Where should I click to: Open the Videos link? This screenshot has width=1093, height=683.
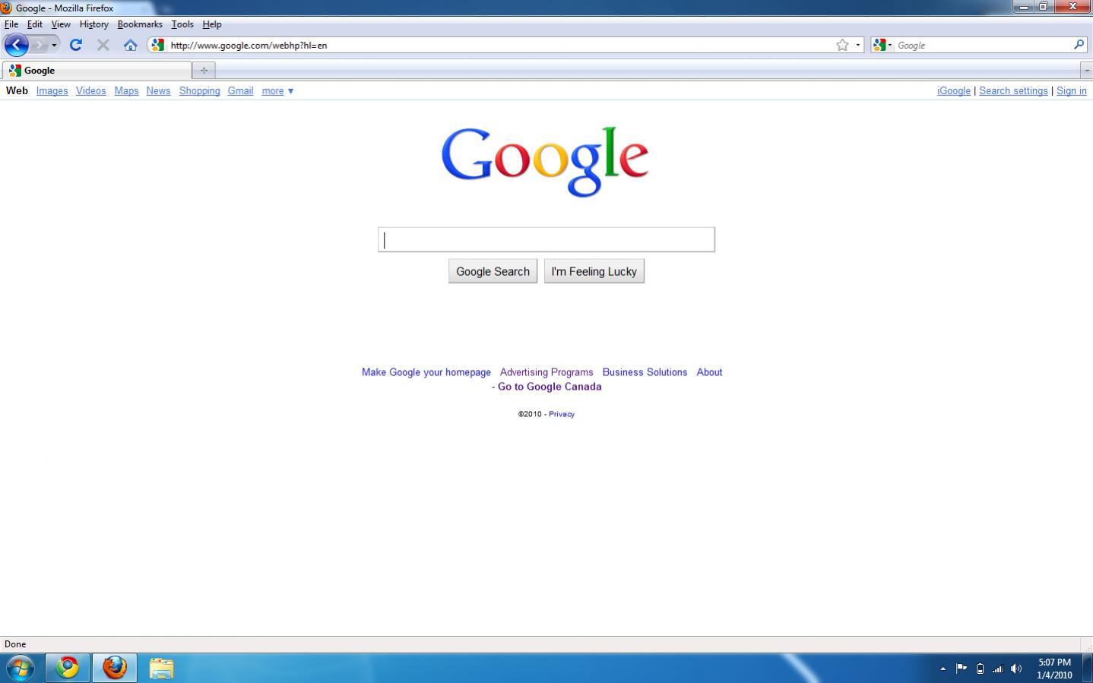coord(90,90)
